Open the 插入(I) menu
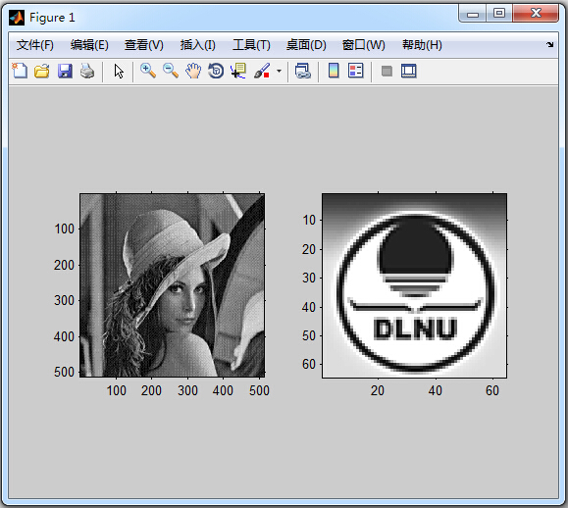This screenshot has height=508, width=568. click(198, 45)
